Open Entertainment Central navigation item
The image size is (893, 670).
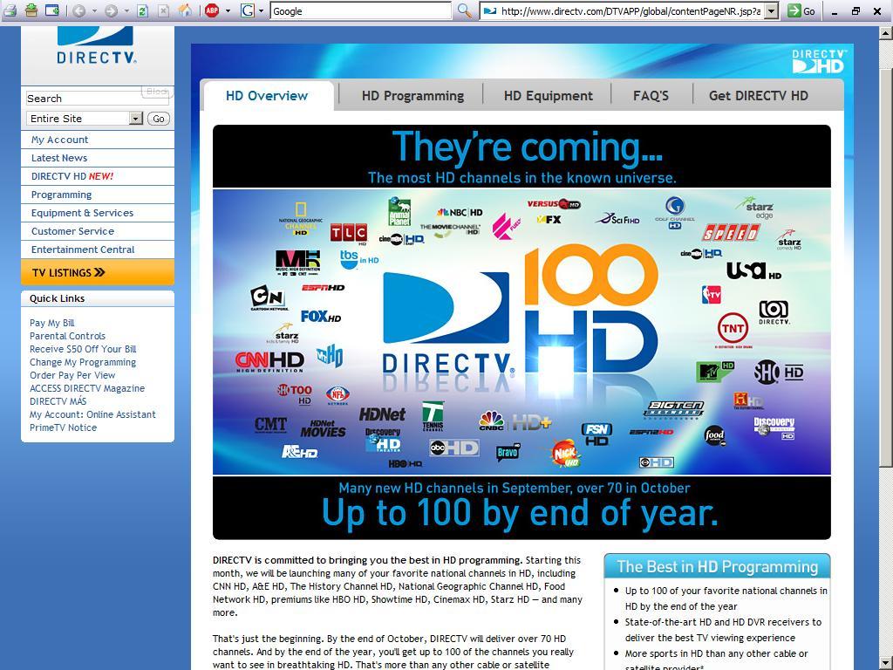click(x=98, y=249)
